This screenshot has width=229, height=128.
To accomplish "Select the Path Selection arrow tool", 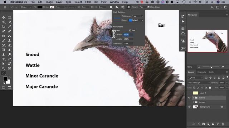I will coord(4,64).
